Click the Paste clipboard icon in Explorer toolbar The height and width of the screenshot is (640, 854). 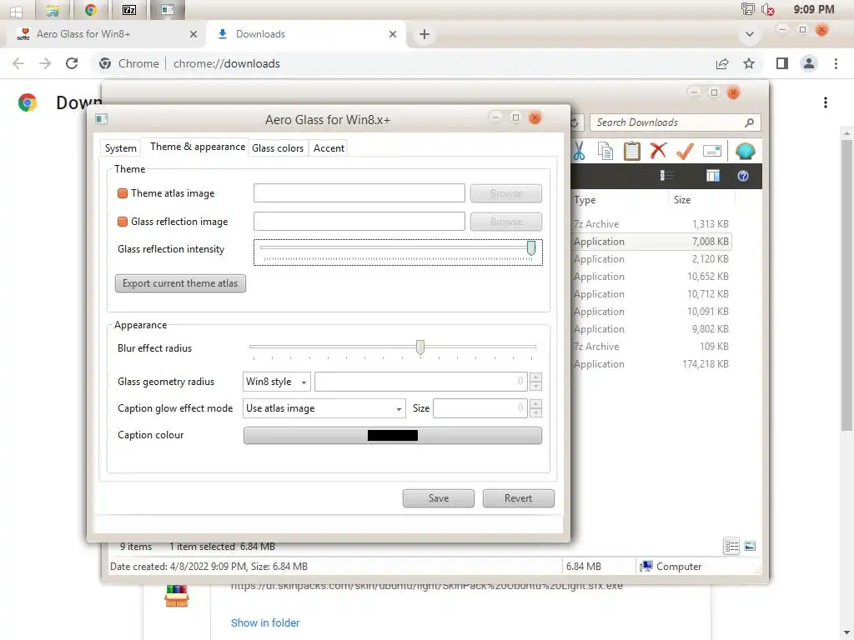click(x=632, y=152)
